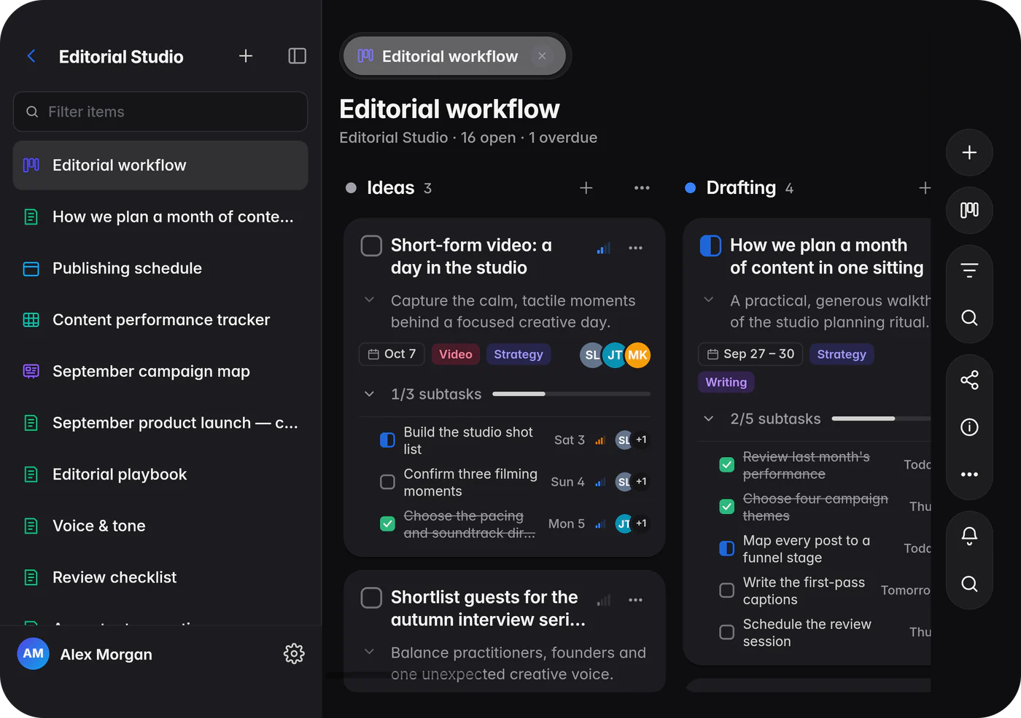Collapse description of Shortlist guests card
The image size is (1021, 718).
click(x=369, y=652)
